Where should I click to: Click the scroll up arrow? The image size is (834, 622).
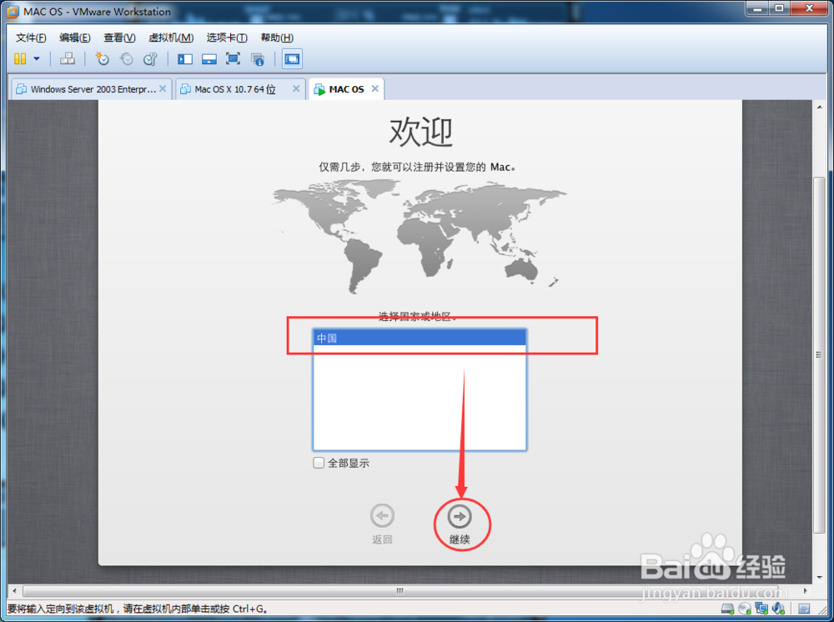point(819,107)
